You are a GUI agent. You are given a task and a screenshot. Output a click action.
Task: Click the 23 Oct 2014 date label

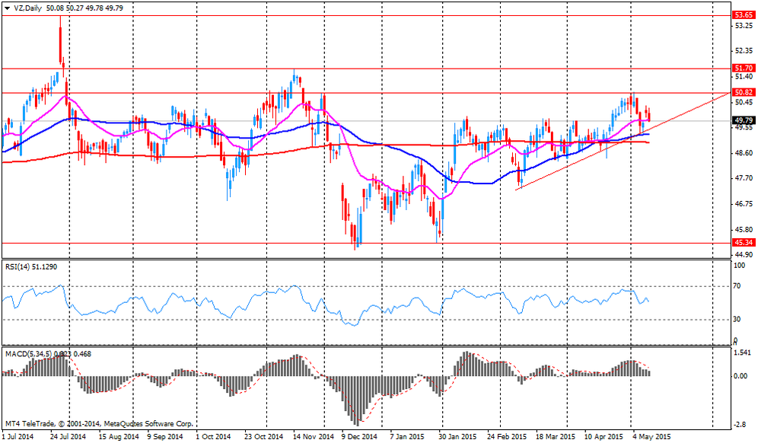tap(263, 437)
